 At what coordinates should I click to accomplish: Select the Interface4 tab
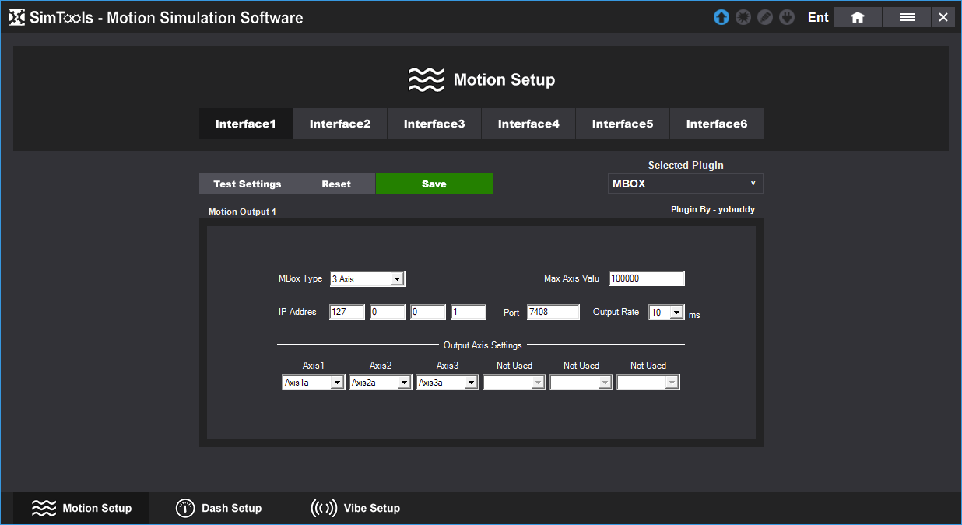point(528,124)
